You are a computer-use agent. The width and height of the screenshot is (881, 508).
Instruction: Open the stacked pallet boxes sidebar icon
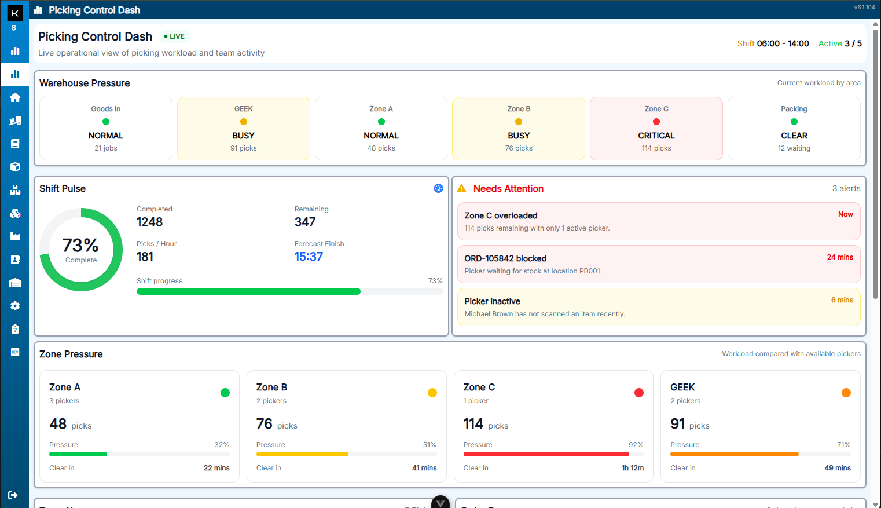click(x=15, y=190)
